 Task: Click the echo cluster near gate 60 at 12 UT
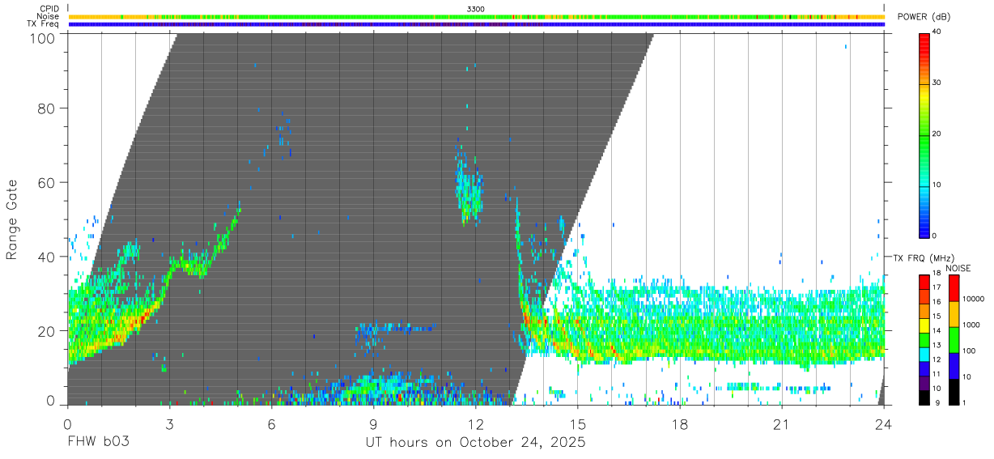469,188
